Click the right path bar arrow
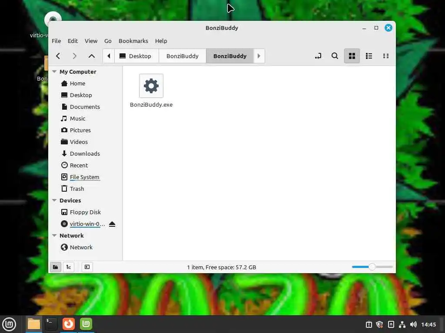Image resolution: width=445 pixels, height=333 pixels. point(259,56)
